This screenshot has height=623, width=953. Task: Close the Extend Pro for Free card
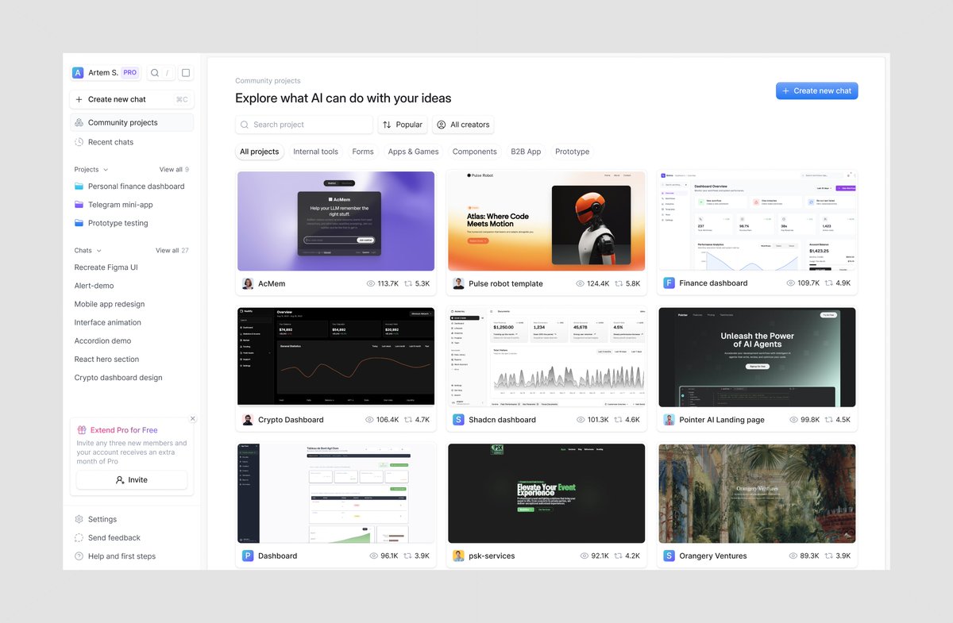pyautogui.click(x=192, y=418)
